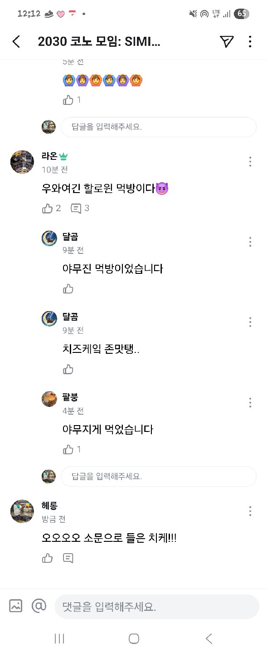Like 달곰's '야무진 먹방이었습니다' reply
This screenshot has height=654, width=267.
[68, 289]
